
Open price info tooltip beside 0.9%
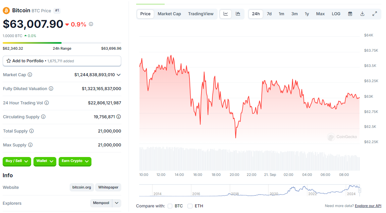pyautogui.click(x=91, y=24)
